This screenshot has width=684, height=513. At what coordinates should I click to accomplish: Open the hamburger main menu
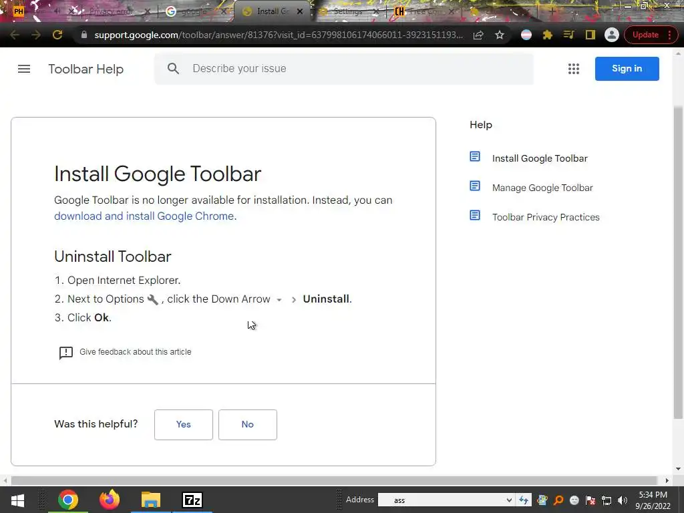(x=24, y=69)
